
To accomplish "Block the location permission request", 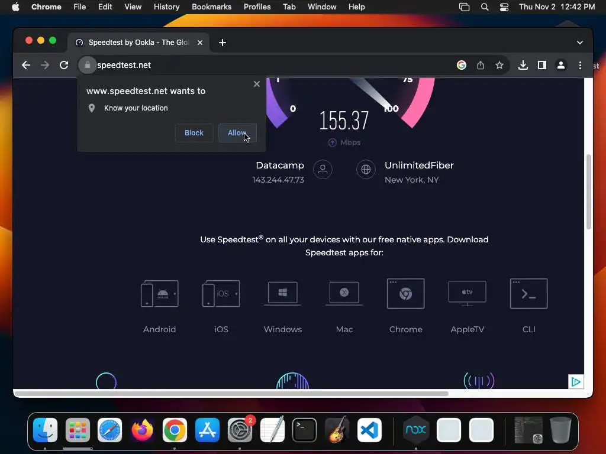I will point(194,133).
